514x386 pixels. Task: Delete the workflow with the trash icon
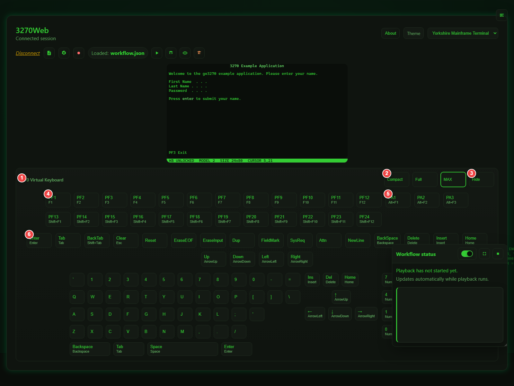click(199, 53)
